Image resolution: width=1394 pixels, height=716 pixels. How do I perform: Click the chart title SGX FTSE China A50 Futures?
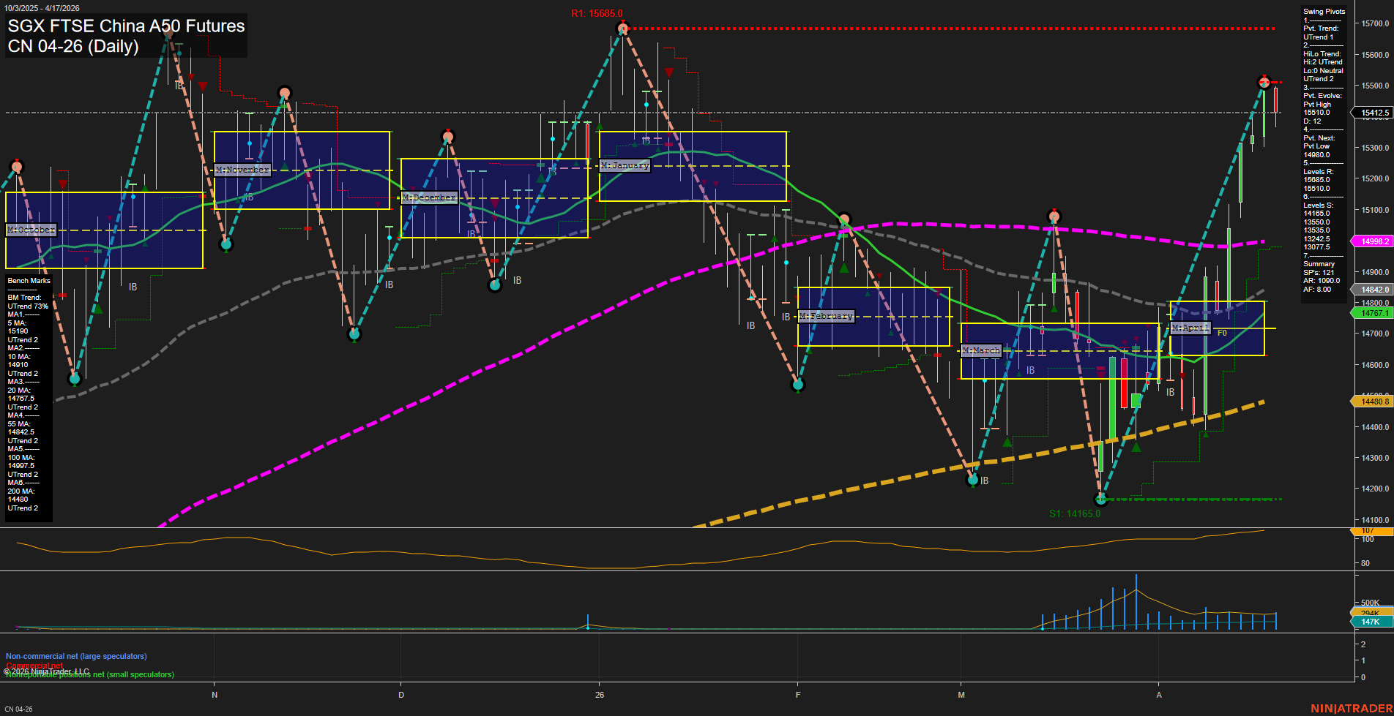[x=125, y=26]
